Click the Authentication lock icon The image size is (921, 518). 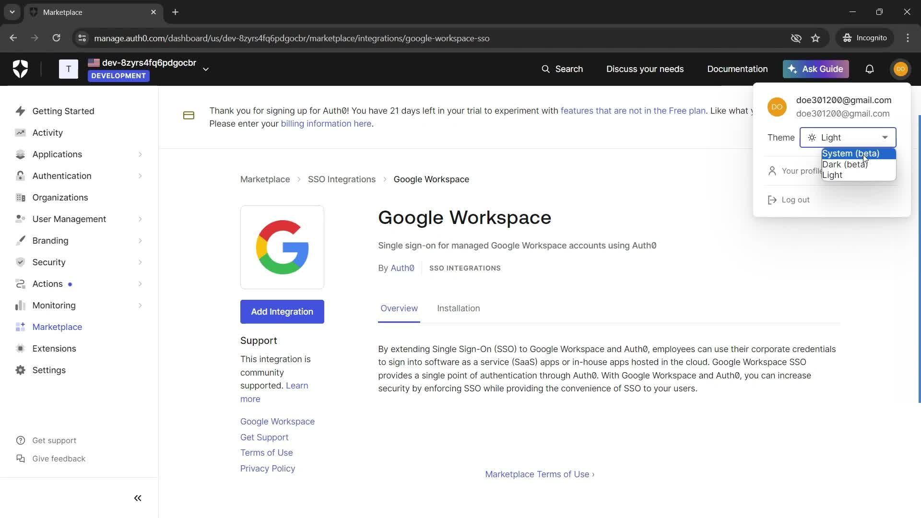pos(20,176)
